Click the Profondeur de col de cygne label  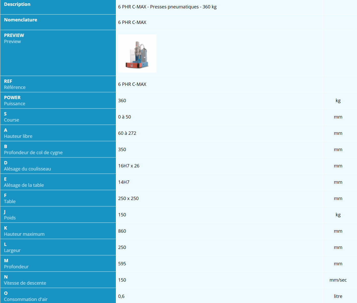click(33, 152)
